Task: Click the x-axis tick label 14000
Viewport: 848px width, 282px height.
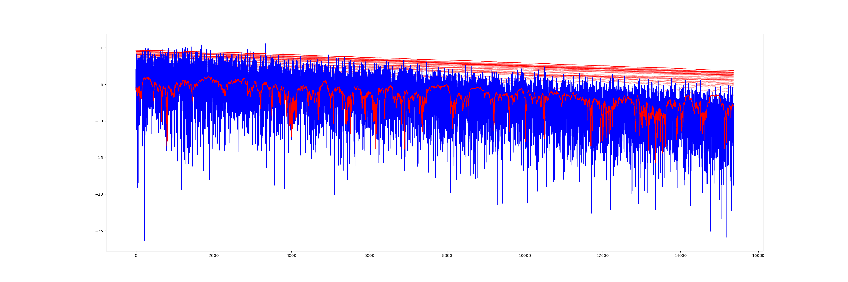Action: tap(680, 256)
